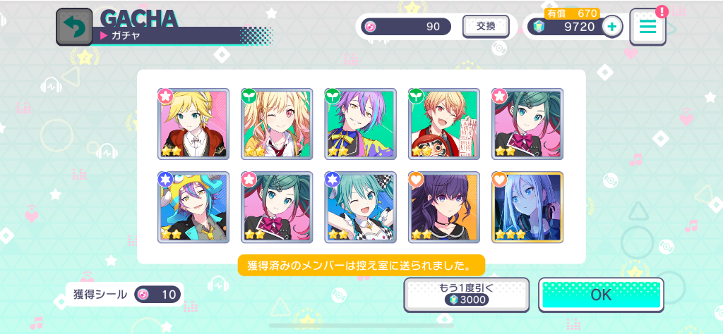Screen dimensions: 723x334
Task: Select the orange-haired boy with daruma card
Action: click(x=443, y=124)
